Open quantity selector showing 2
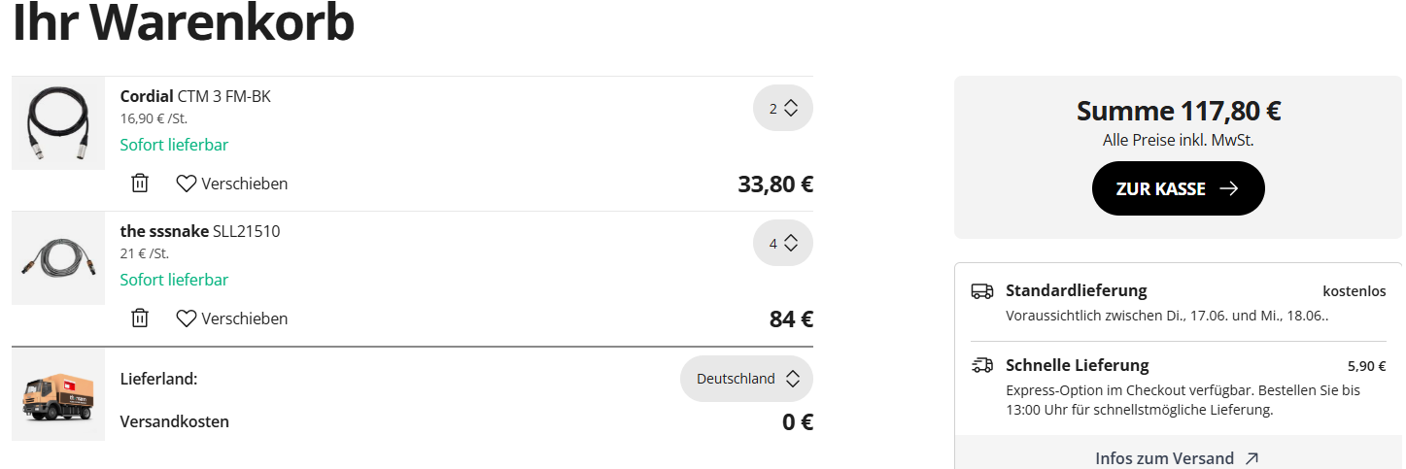1406x469 pixels. point(783,109)
